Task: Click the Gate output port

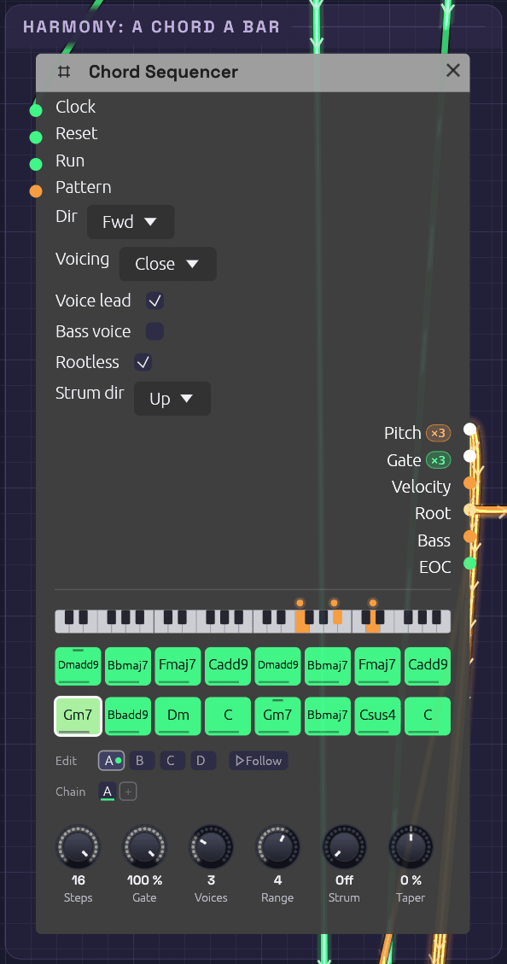Action: pyautogui.click(x=469, y=456)
